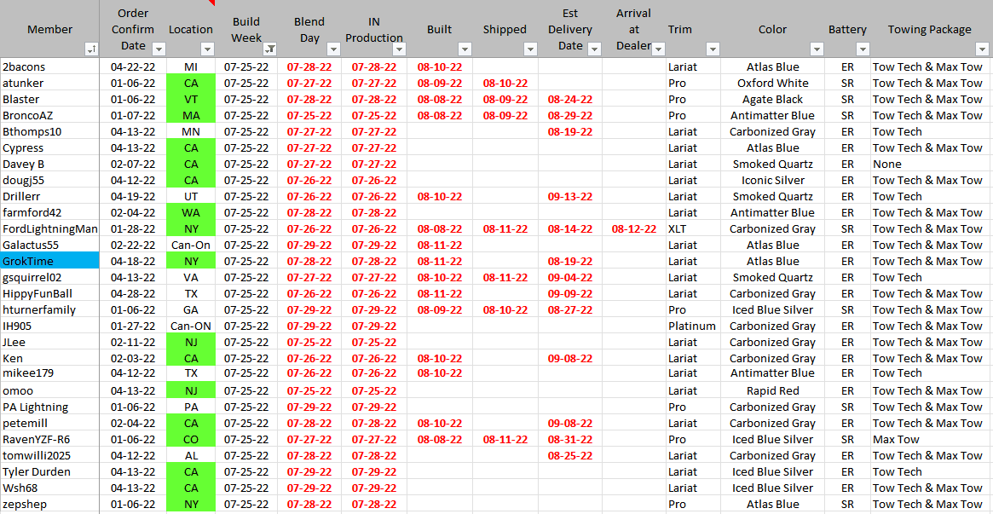Expand the Location column filter dropdown
Image resolution: width=993 pixels, height=514 pixels.
205,49
